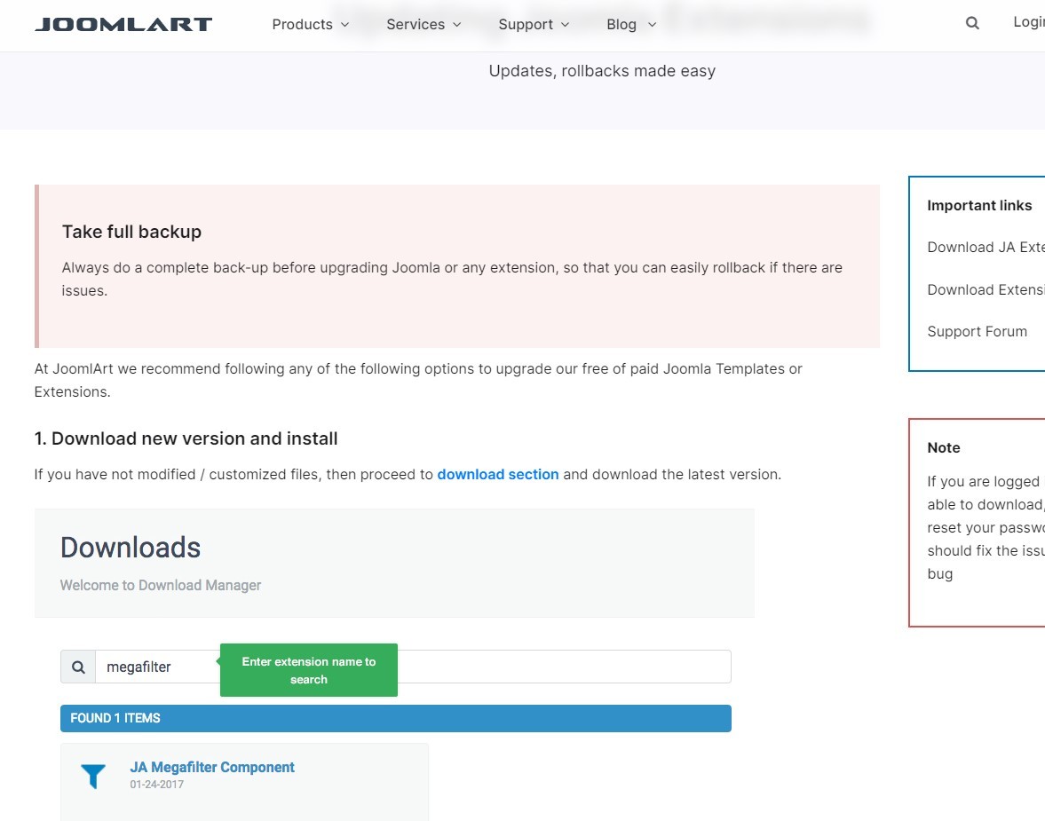Open the Products menu
The height and width of the screenshot is (821, 1045).
[302, 25]
